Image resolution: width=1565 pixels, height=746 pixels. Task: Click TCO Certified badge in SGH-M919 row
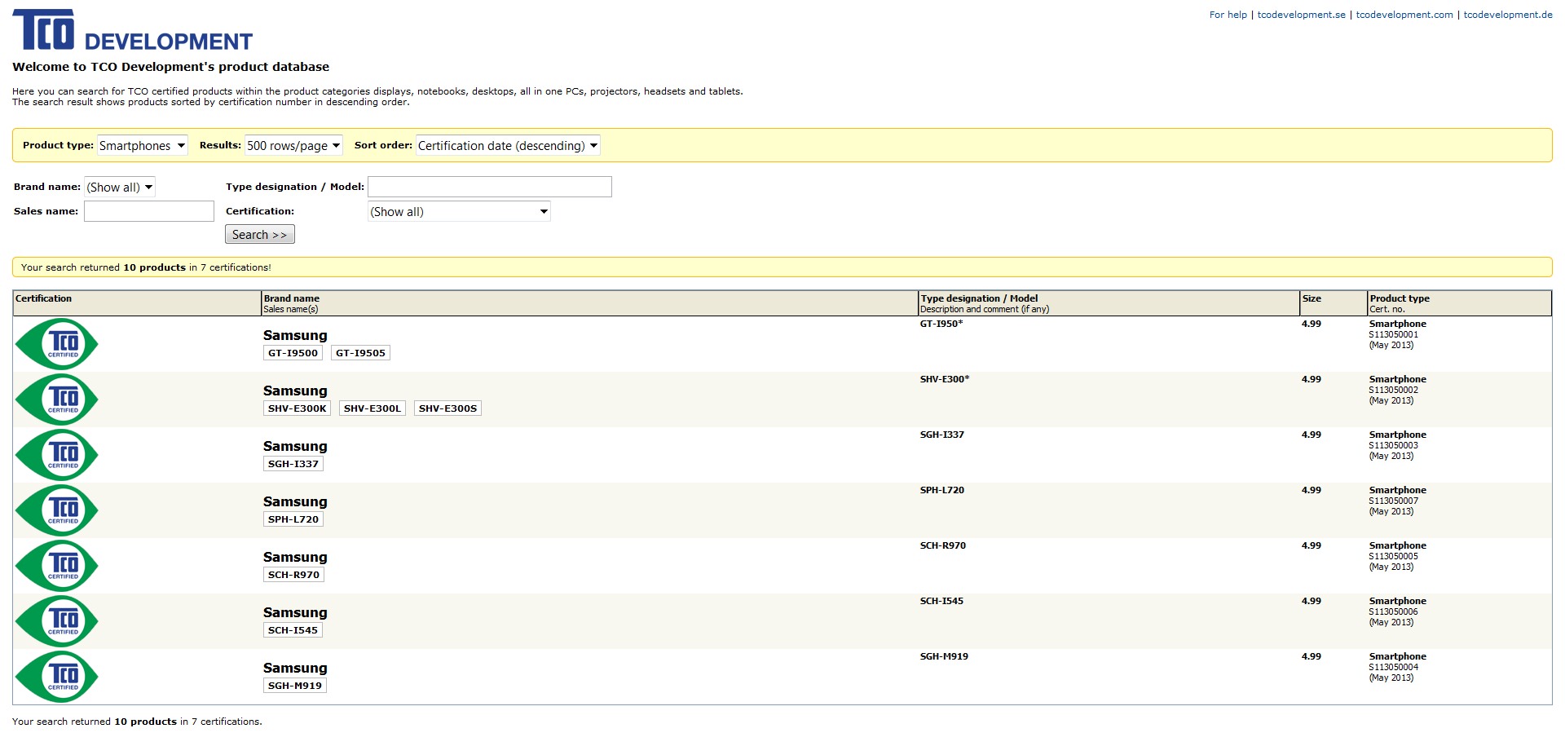57,677
